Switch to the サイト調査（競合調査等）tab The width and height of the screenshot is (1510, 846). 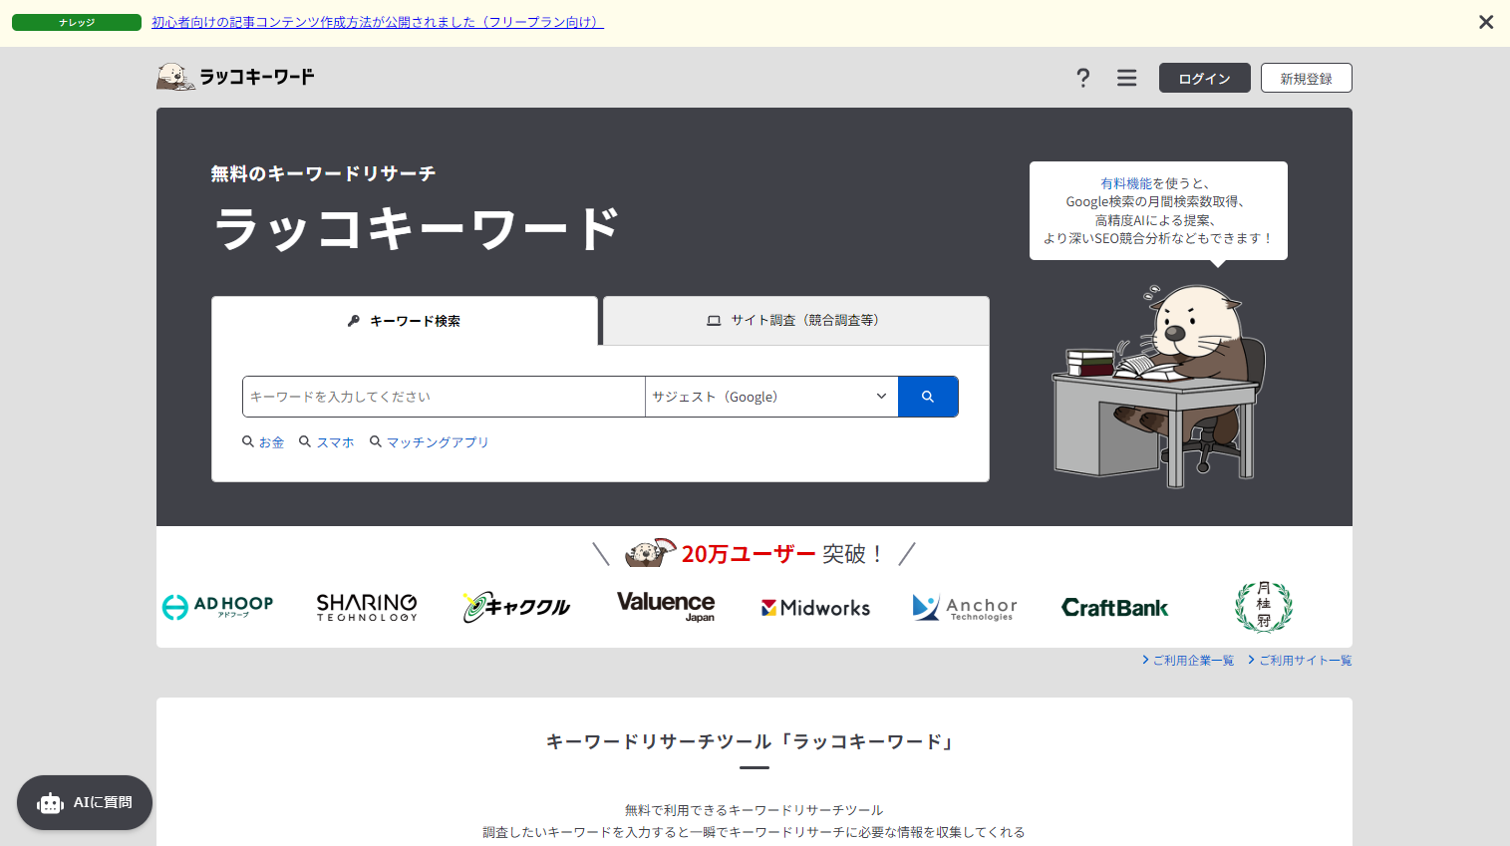point(796,320)
